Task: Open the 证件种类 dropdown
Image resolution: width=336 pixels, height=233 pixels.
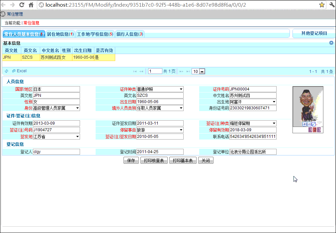Action: coord(160,89)
